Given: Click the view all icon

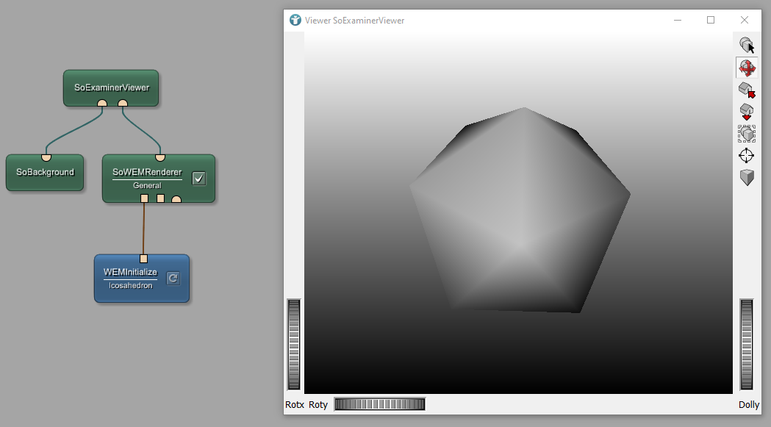Looking at the screenshot, I should coord(747,134).
